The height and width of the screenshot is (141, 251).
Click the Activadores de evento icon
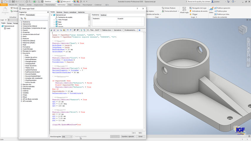191,11
